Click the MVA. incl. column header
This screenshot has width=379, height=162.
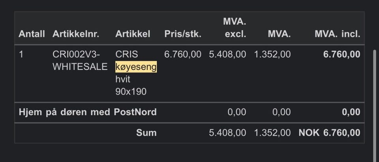click(x=337, y=34)
